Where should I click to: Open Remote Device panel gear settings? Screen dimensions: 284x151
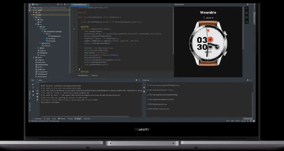[x=248, y=4]
